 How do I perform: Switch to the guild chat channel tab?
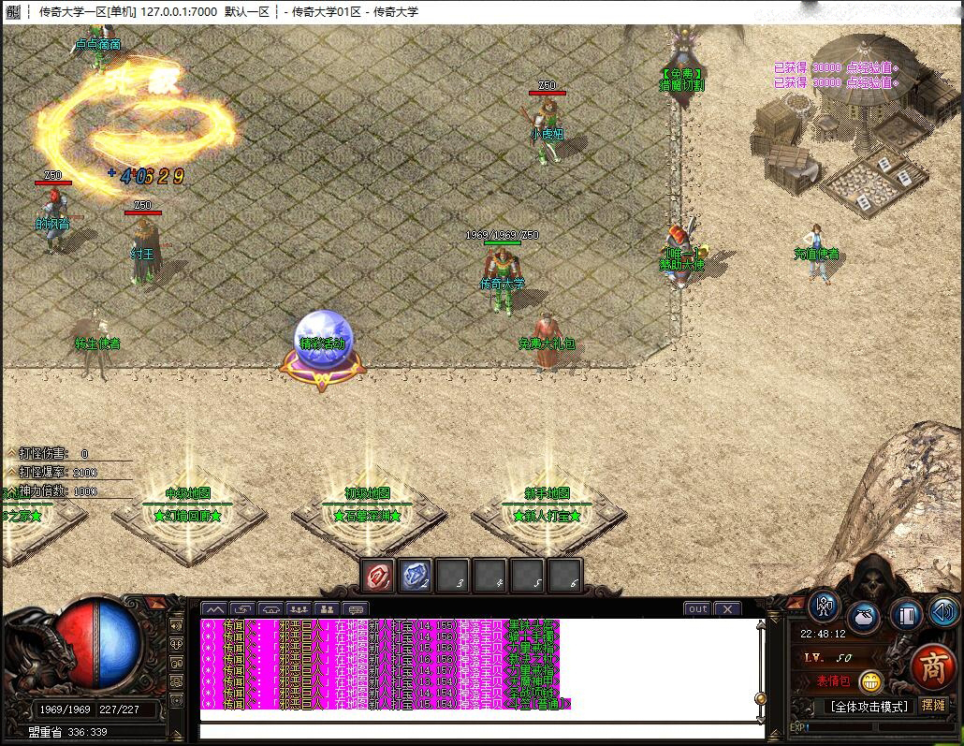pyautogui.click(x=327, y=609)
